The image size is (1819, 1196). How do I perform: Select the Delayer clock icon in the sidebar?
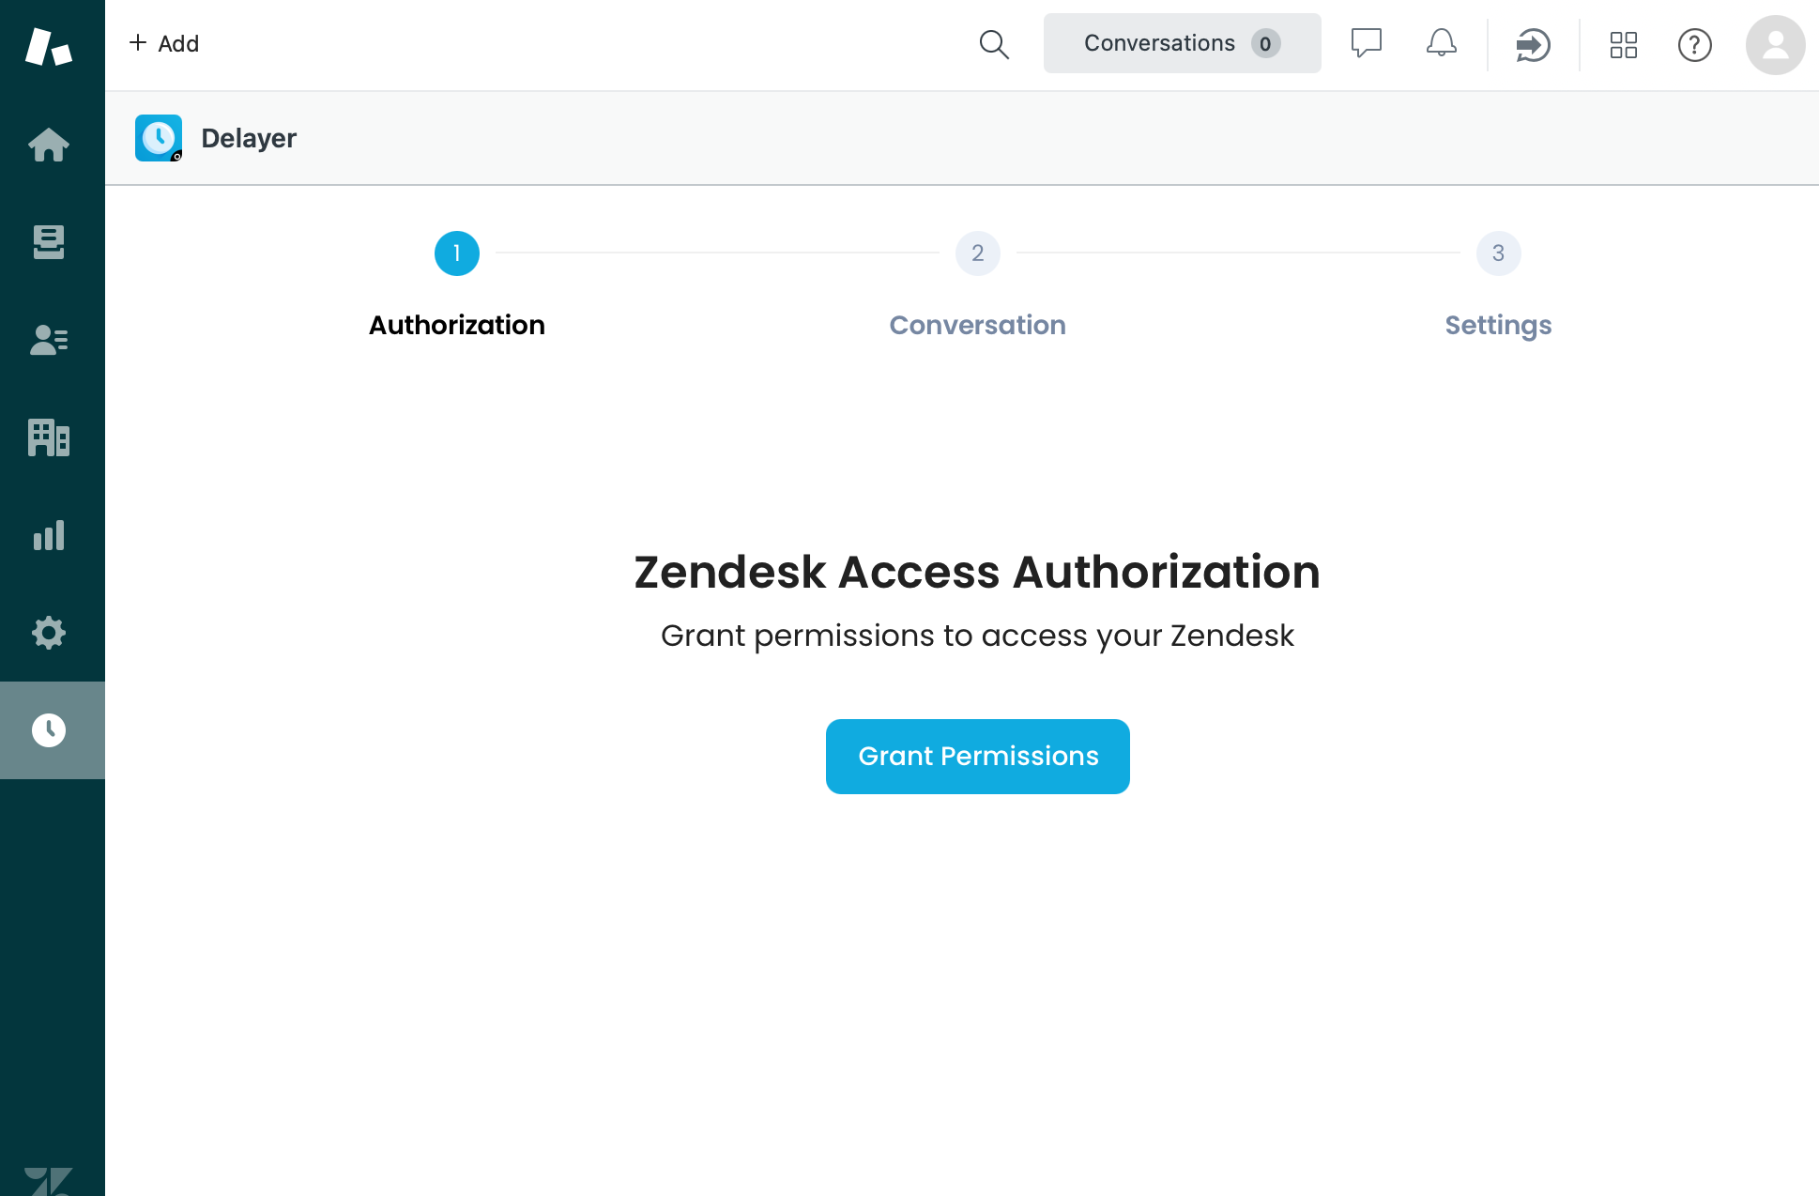[50, 729]
